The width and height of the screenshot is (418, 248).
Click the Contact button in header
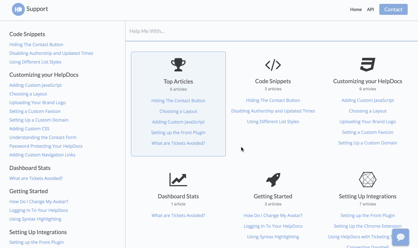click(x=393, y=9)
